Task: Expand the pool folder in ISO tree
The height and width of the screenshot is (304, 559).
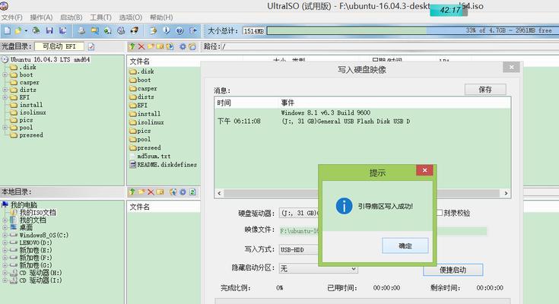Action: (x=5, y=128)
